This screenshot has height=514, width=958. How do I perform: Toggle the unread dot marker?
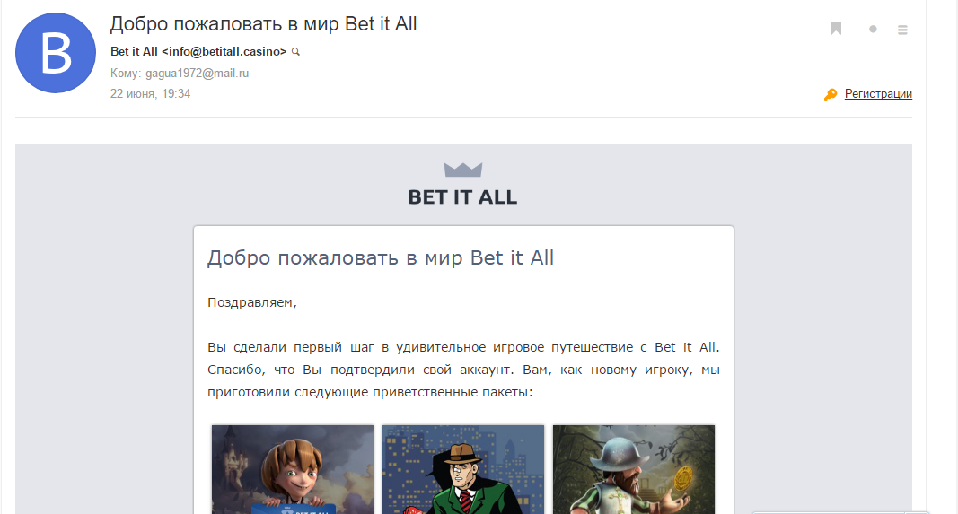click(873, 29)
